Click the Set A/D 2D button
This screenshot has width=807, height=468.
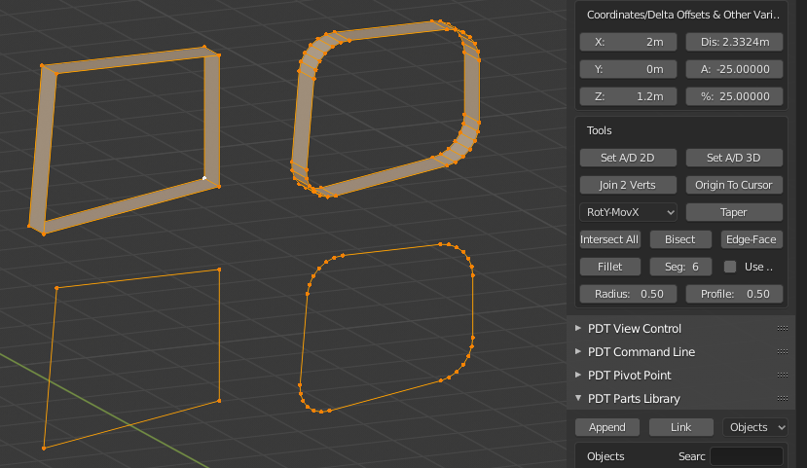(x=628, y=158)
